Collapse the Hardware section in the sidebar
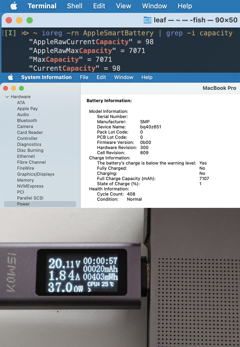The image size is (240, 347). [7, 97]
